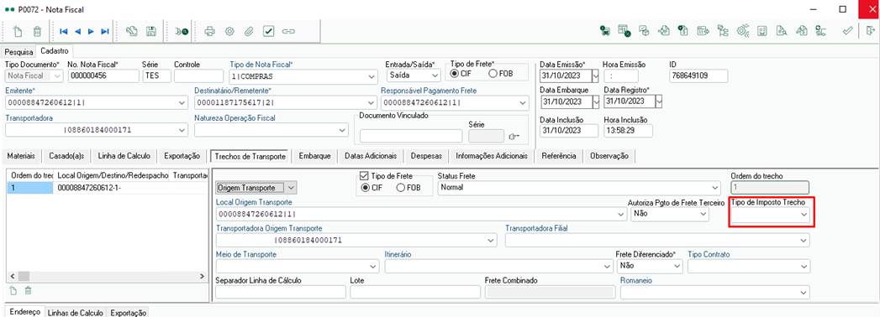Open the search icon with magnifier in toolbar
The width and height of the screenshot is (880, 317).
(x=182, y=31)
